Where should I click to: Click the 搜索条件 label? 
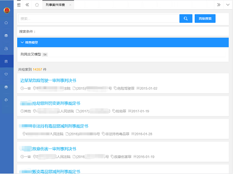click(27, 32)
